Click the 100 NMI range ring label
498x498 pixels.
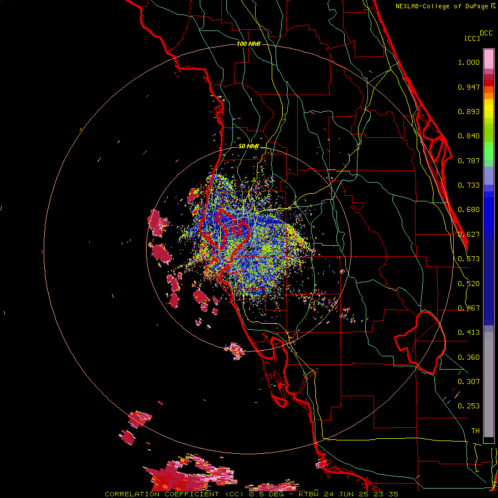pyautogui.click(x=248, y=44)
